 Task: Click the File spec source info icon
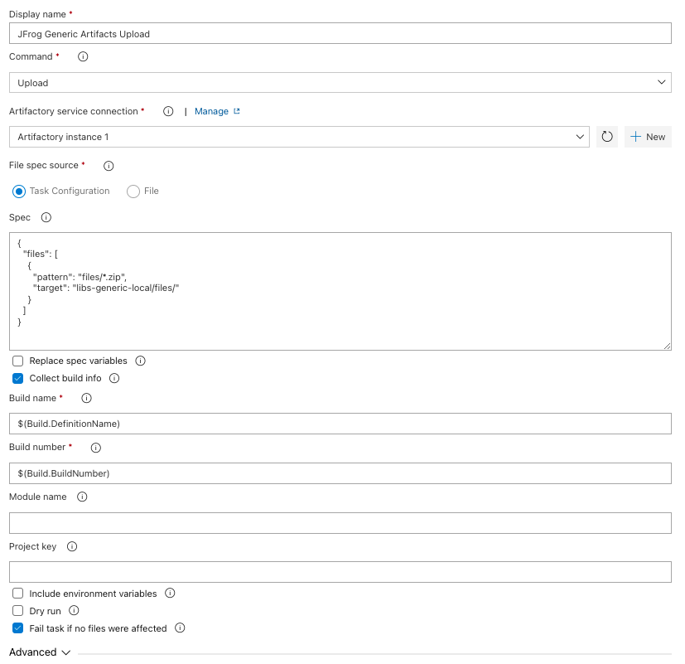pyautogui.click(x=108, y=166)
